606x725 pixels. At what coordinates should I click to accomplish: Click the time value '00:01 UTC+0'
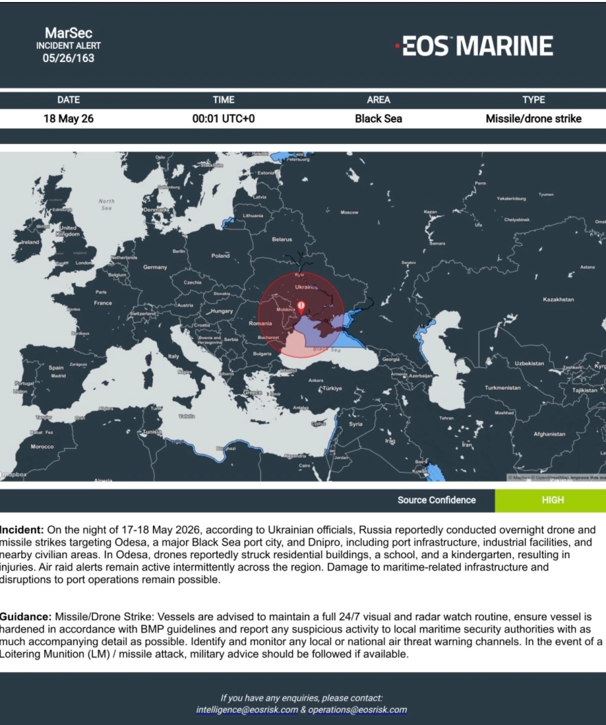click(x=224, y=119)
